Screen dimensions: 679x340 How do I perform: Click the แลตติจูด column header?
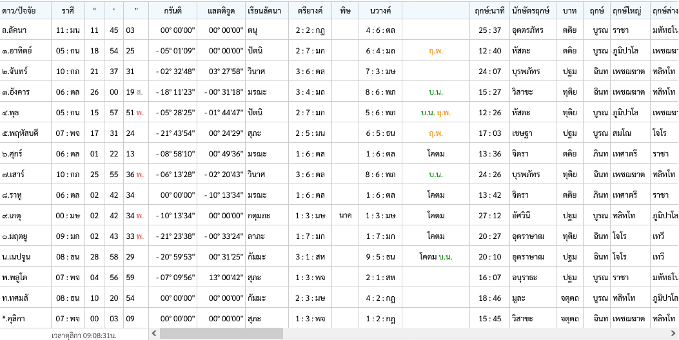tap(221, 11)
